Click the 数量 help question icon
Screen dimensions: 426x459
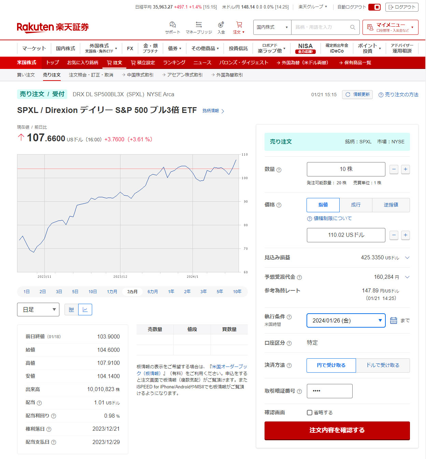279,170
